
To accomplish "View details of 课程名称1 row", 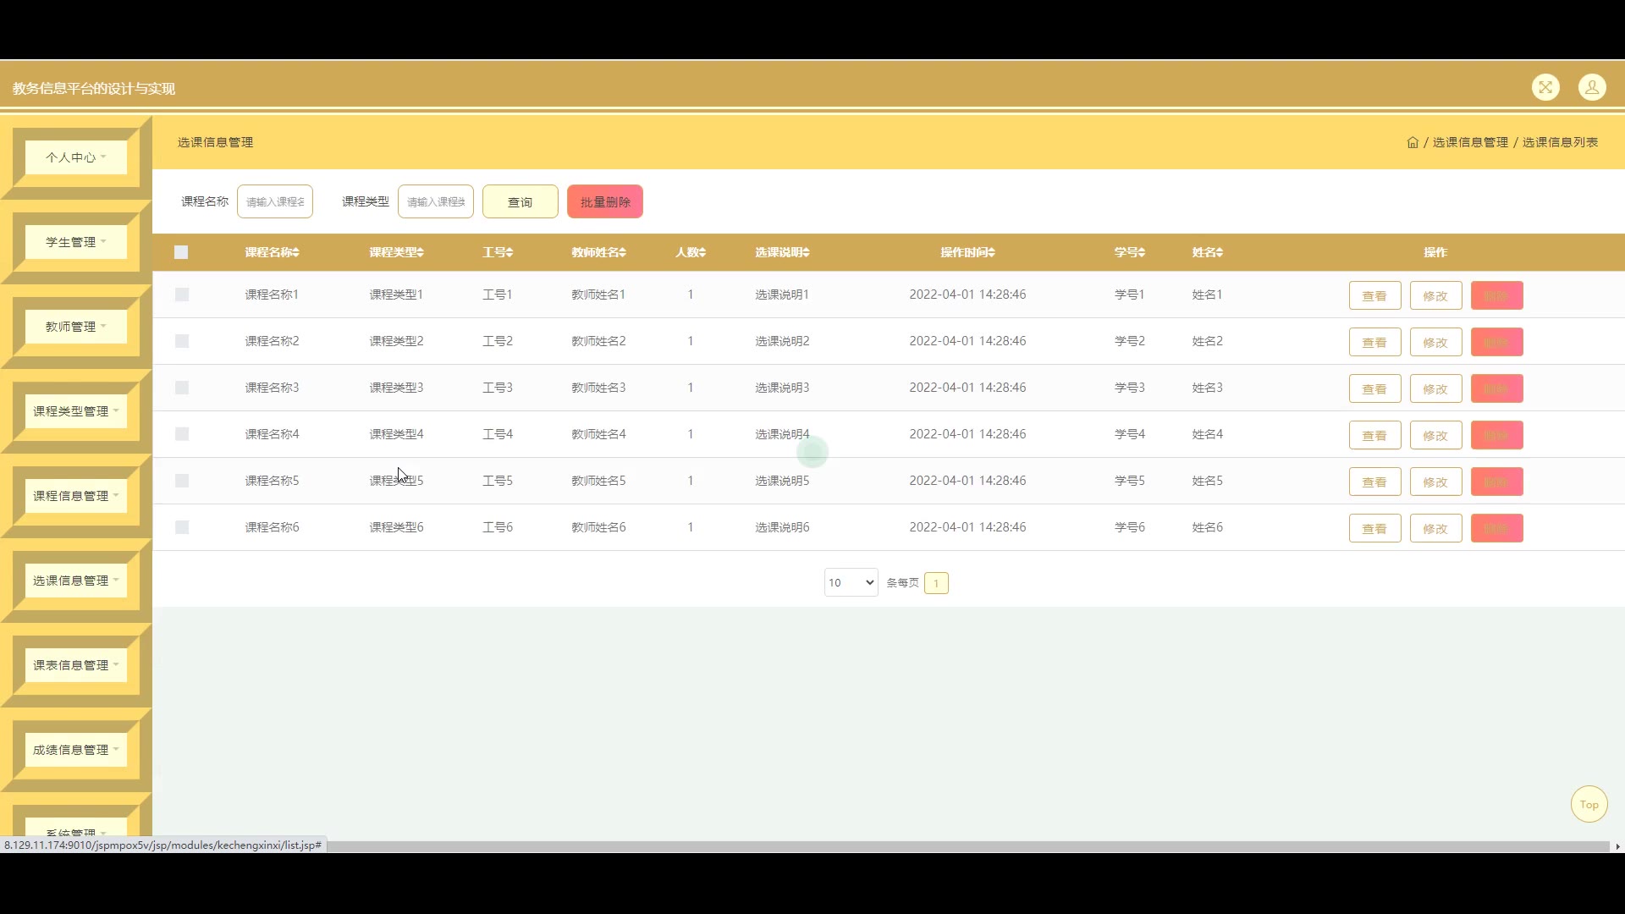I will pyautogui.click(x=1374, y=295).
